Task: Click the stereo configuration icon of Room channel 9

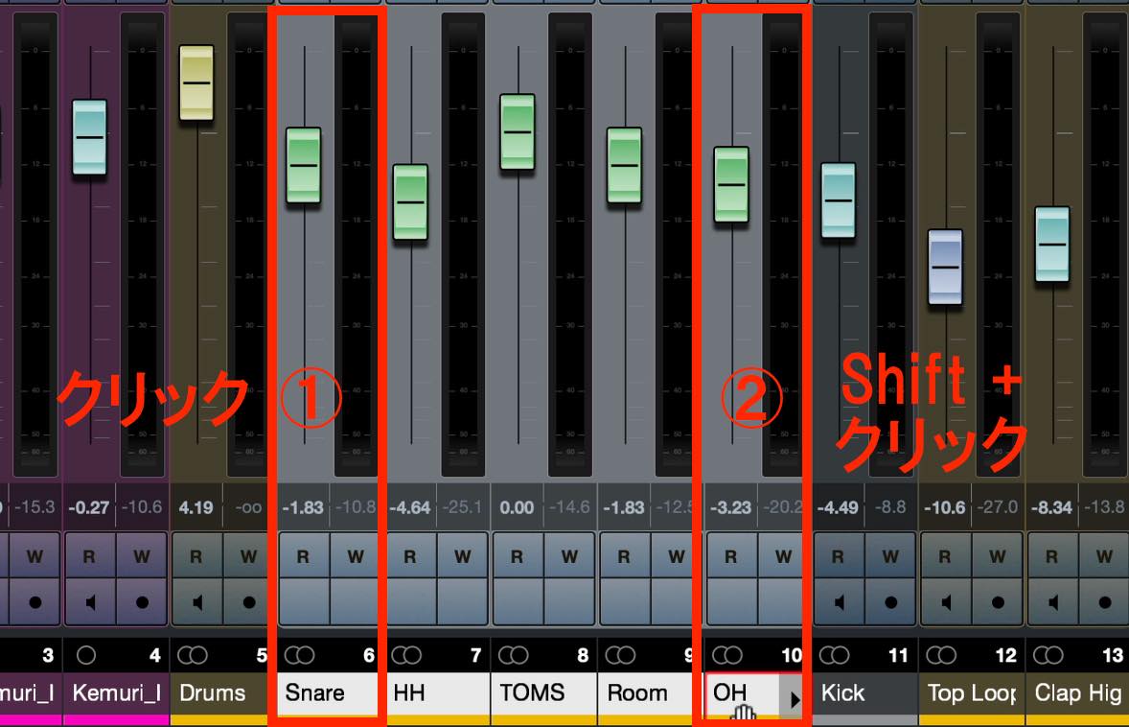Action: pyautogui.click(x=620, y=655)
